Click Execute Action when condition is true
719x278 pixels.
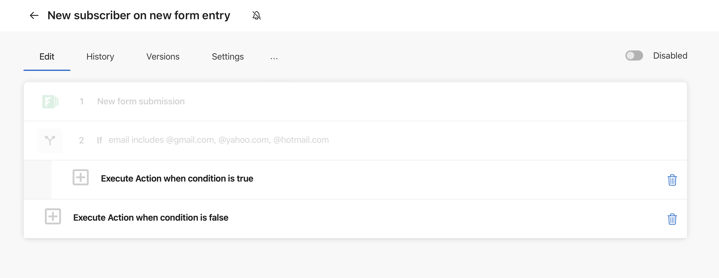coord(177,178)
